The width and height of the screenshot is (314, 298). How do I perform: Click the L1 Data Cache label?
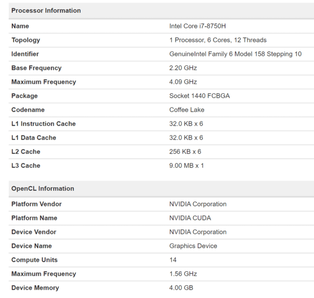[x=34, y=138]
